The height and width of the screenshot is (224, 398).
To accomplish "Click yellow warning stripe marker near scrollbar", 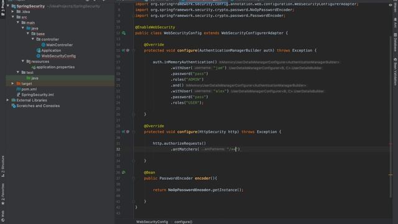I will [x=391, y=175].
